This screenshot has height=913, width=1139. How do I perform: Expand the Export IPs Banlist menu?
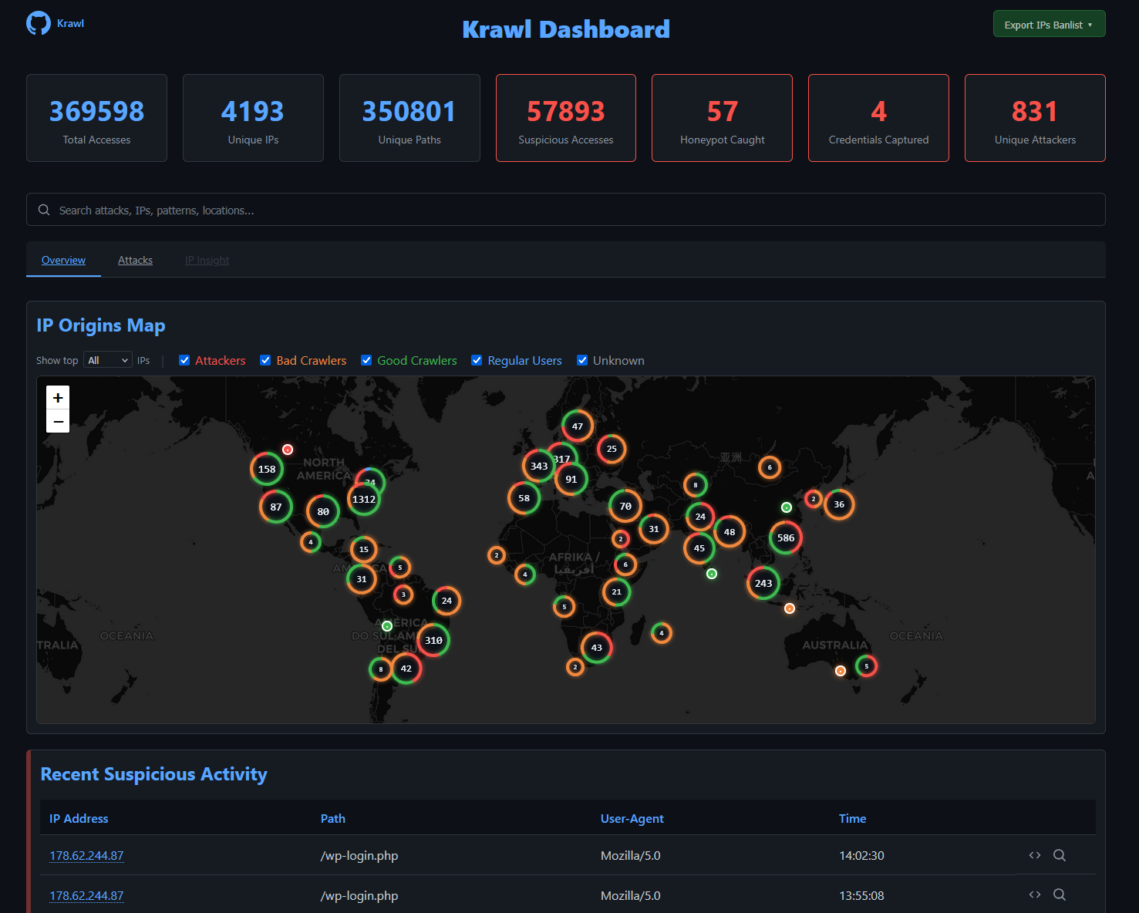(x=1049, y=23)
